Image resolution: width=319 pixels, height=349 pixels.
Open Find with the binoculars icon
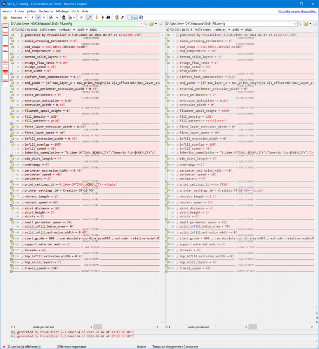pyautogui.click(x=108, y=17)
